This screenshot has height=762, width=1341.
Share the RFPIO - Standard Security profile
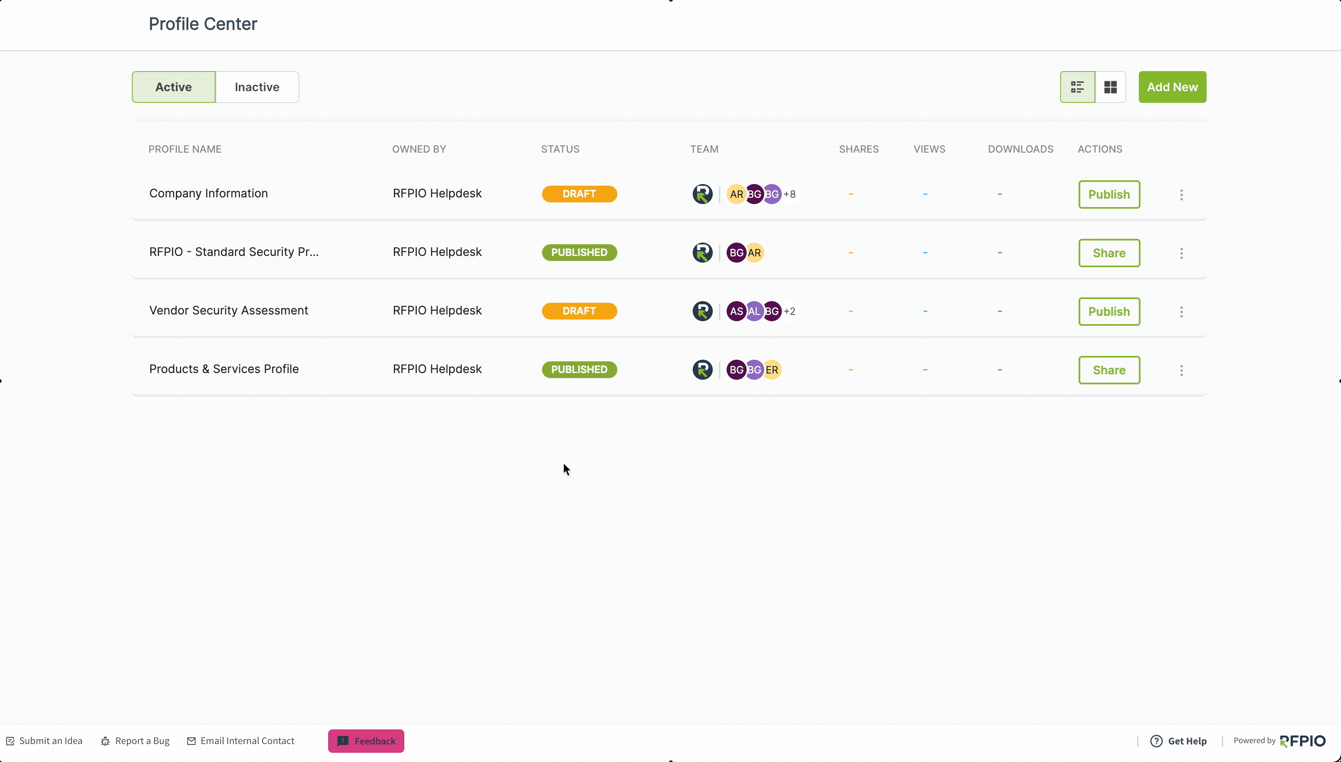click(1109, 253)
